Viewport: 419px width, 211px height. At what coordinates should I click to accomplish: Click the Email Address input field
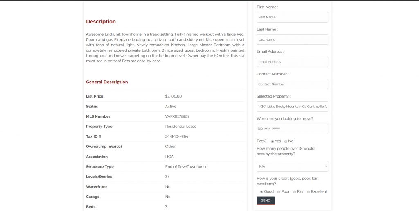pos(292,62)
